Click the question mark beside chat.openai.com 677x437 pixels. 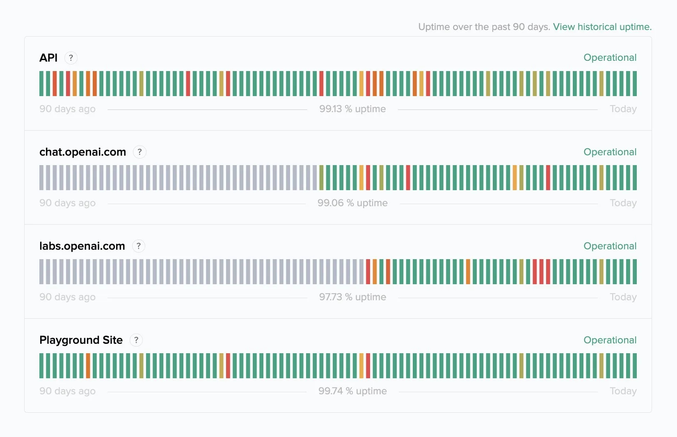pos(140,152)
